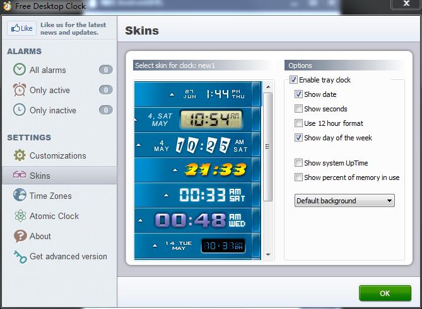The height and width of the screenshot is (309, 422).
Task: Click the Facebook Like button
Action: tap(21, 28)
